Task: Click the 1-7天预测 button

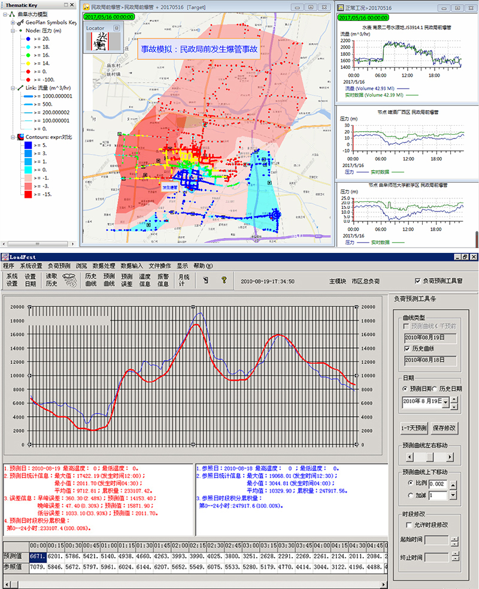Action: point(413,428)
